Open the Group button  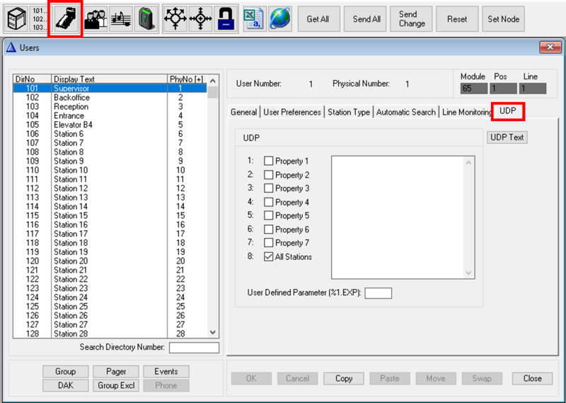(x=65, y=371)
